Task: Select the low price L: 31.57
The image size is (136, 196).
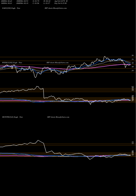Action: point(47,3)
